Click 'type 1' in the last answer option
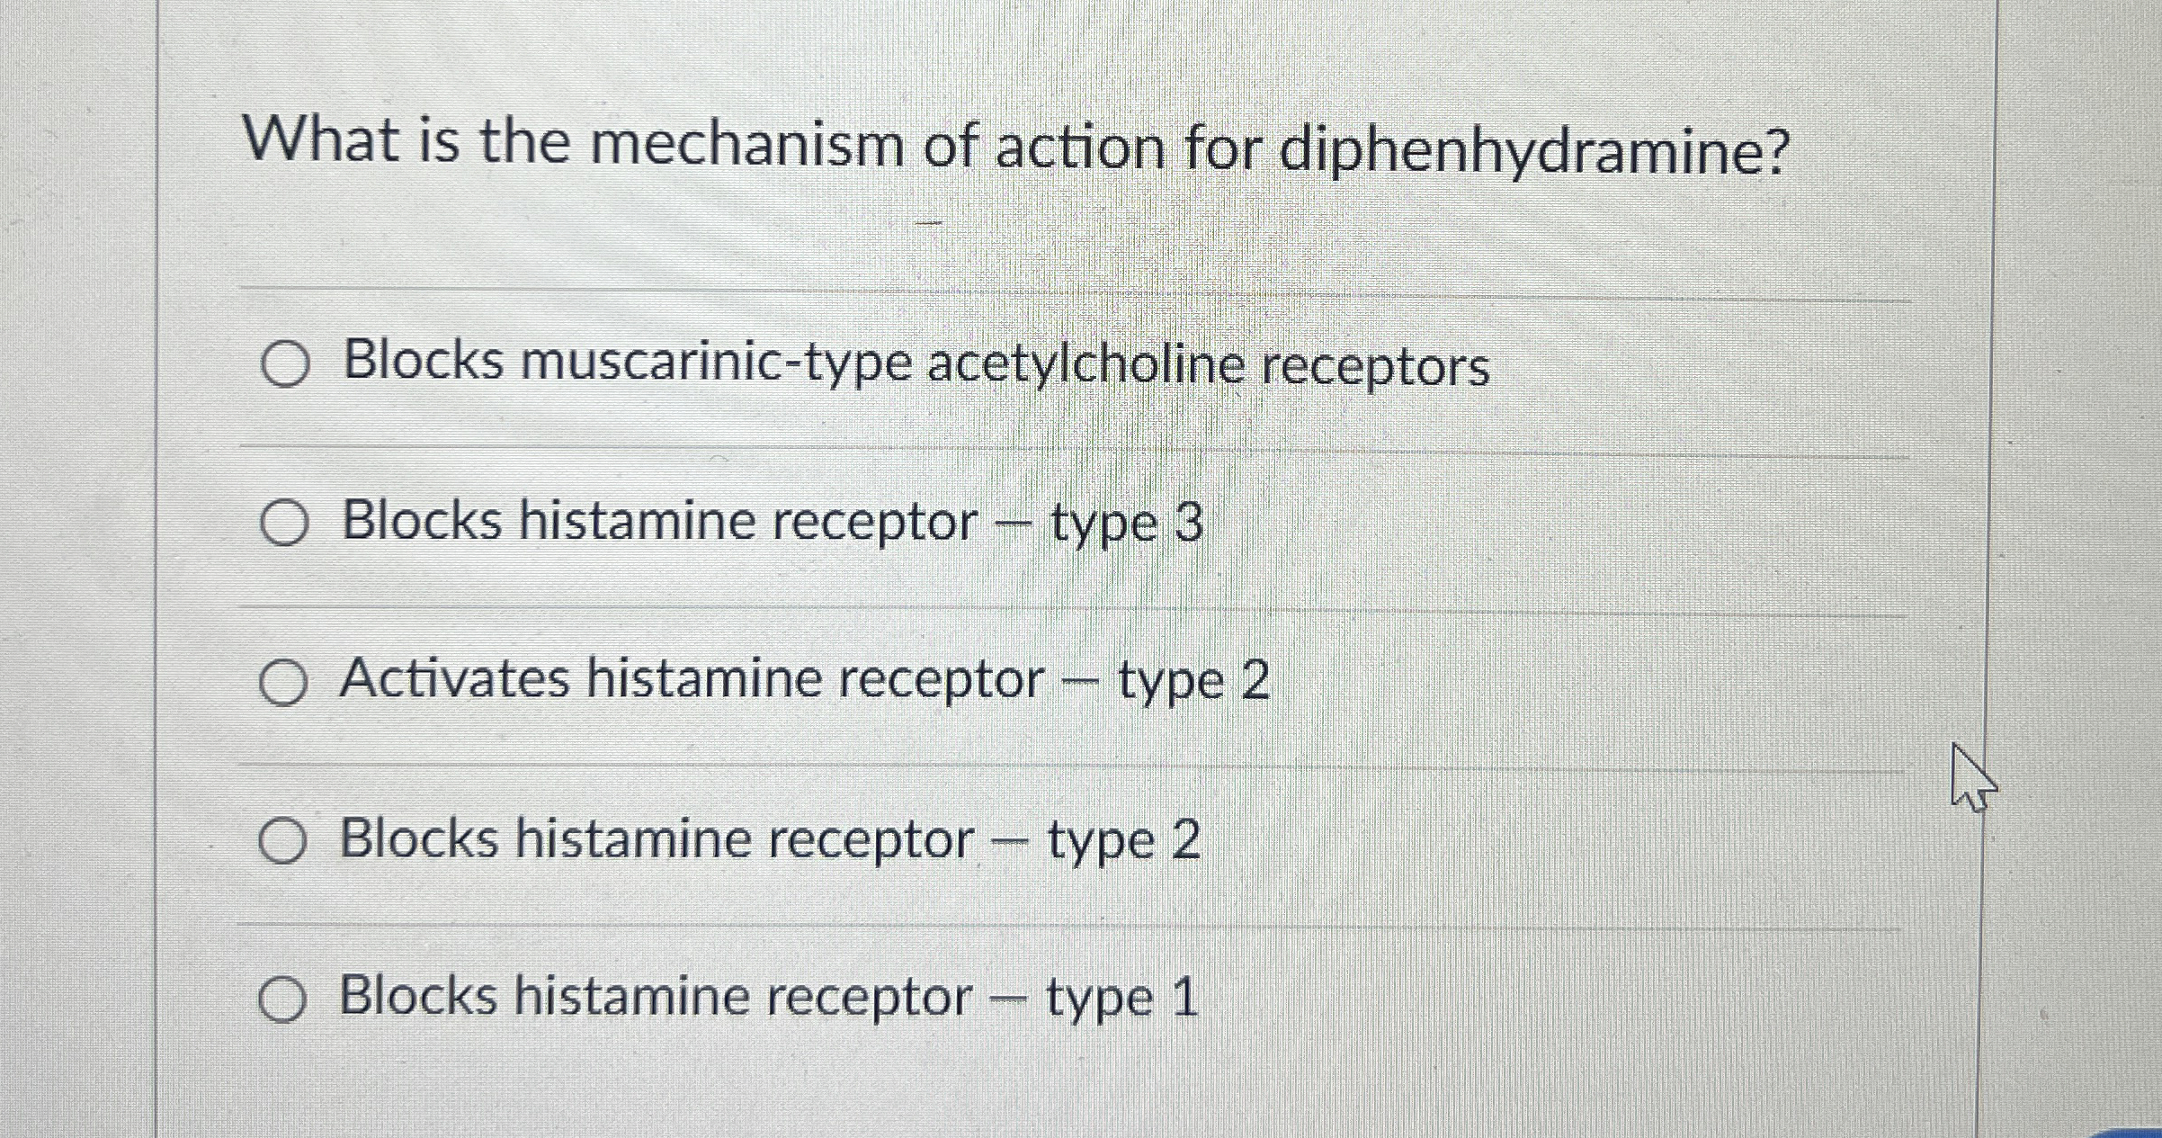This screenshot has height=1138, width=2162. click(1121, 999)
